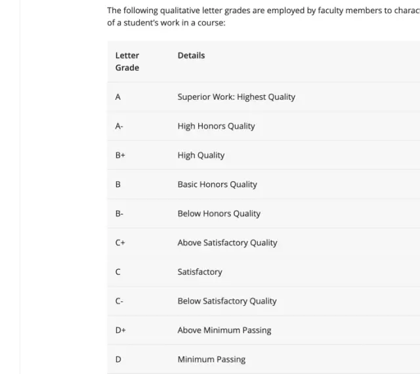Click High Honors Quality description

pos(216,126)
